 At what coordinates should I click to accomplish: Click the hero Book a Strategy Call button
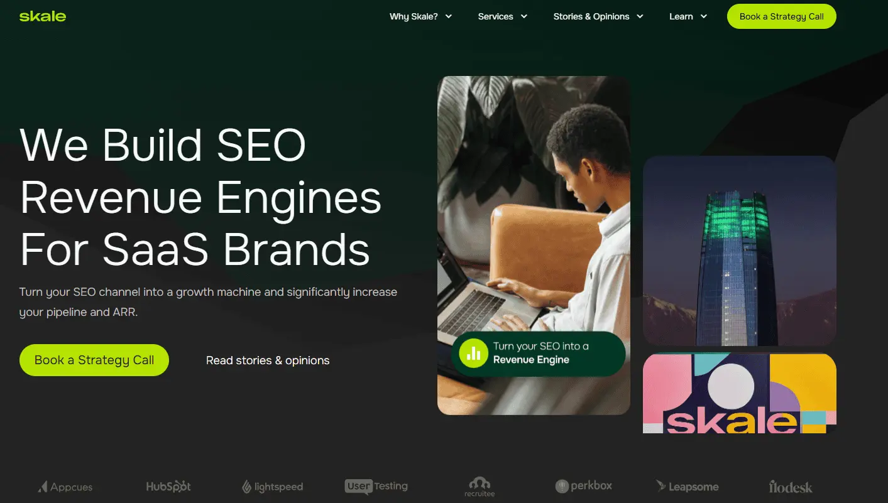tap(94, 360)
